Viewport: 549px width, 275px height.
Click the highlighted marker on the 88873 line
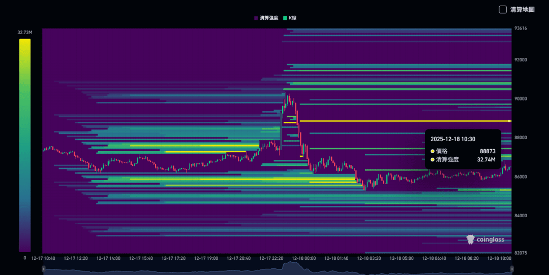(509, 121)
